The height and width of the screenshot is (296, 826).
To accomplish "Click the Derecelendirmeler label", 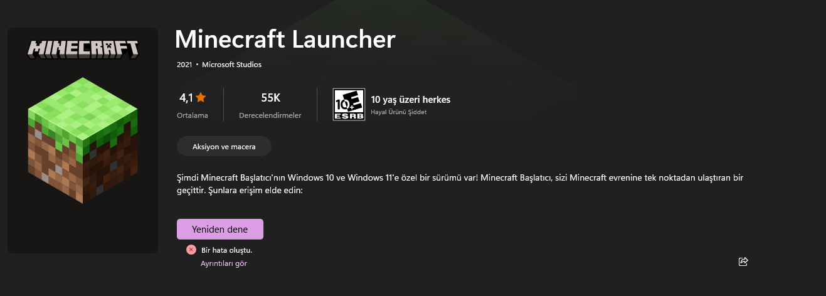I will 270,115.
